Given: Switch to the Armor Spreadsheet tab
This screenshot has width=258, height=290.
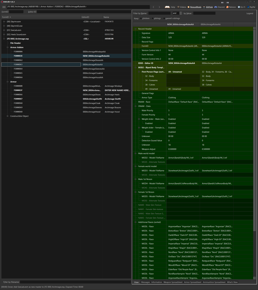Looking at the screenshot, I should (x=193, y=282).
